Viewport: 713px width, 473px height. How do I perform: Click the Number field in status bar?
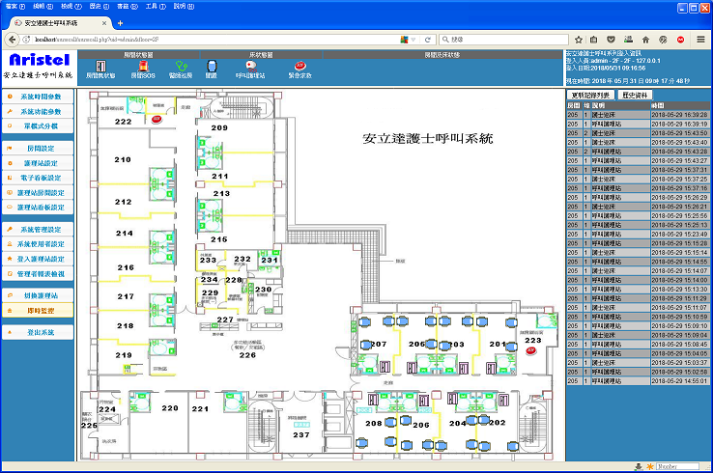pyautogui.click(x=677, y=466)
